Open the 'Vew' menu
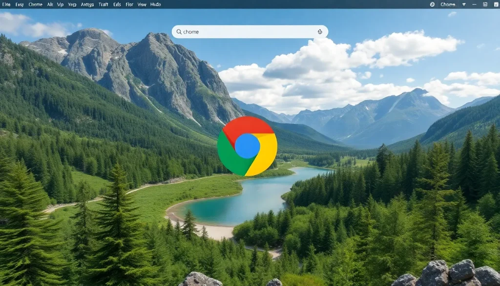 pyautogui.click(x=142, y=4)
